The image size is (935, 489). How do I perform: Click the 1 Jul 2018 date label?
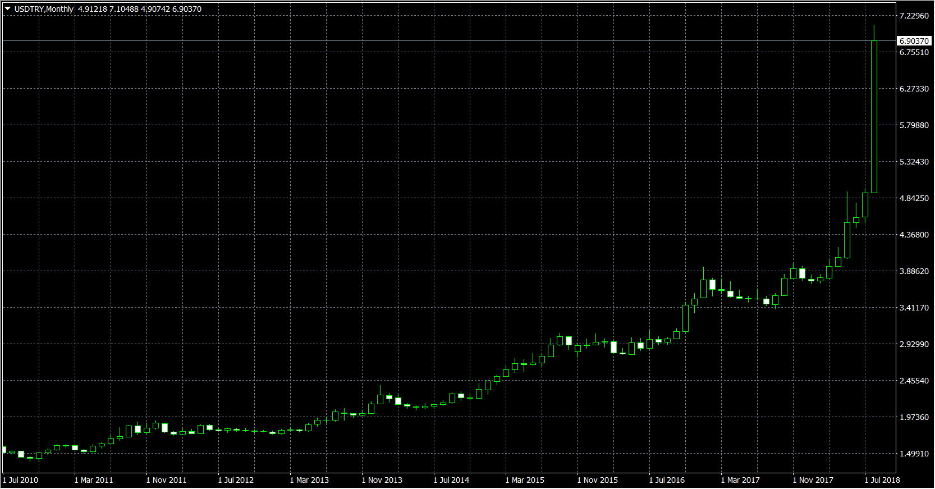(883, 480)
